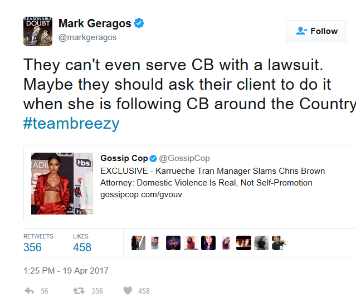Screen dimensions: 356x302
Task: Open quoted tweet photo of woman in red
Action: point(62,183)
